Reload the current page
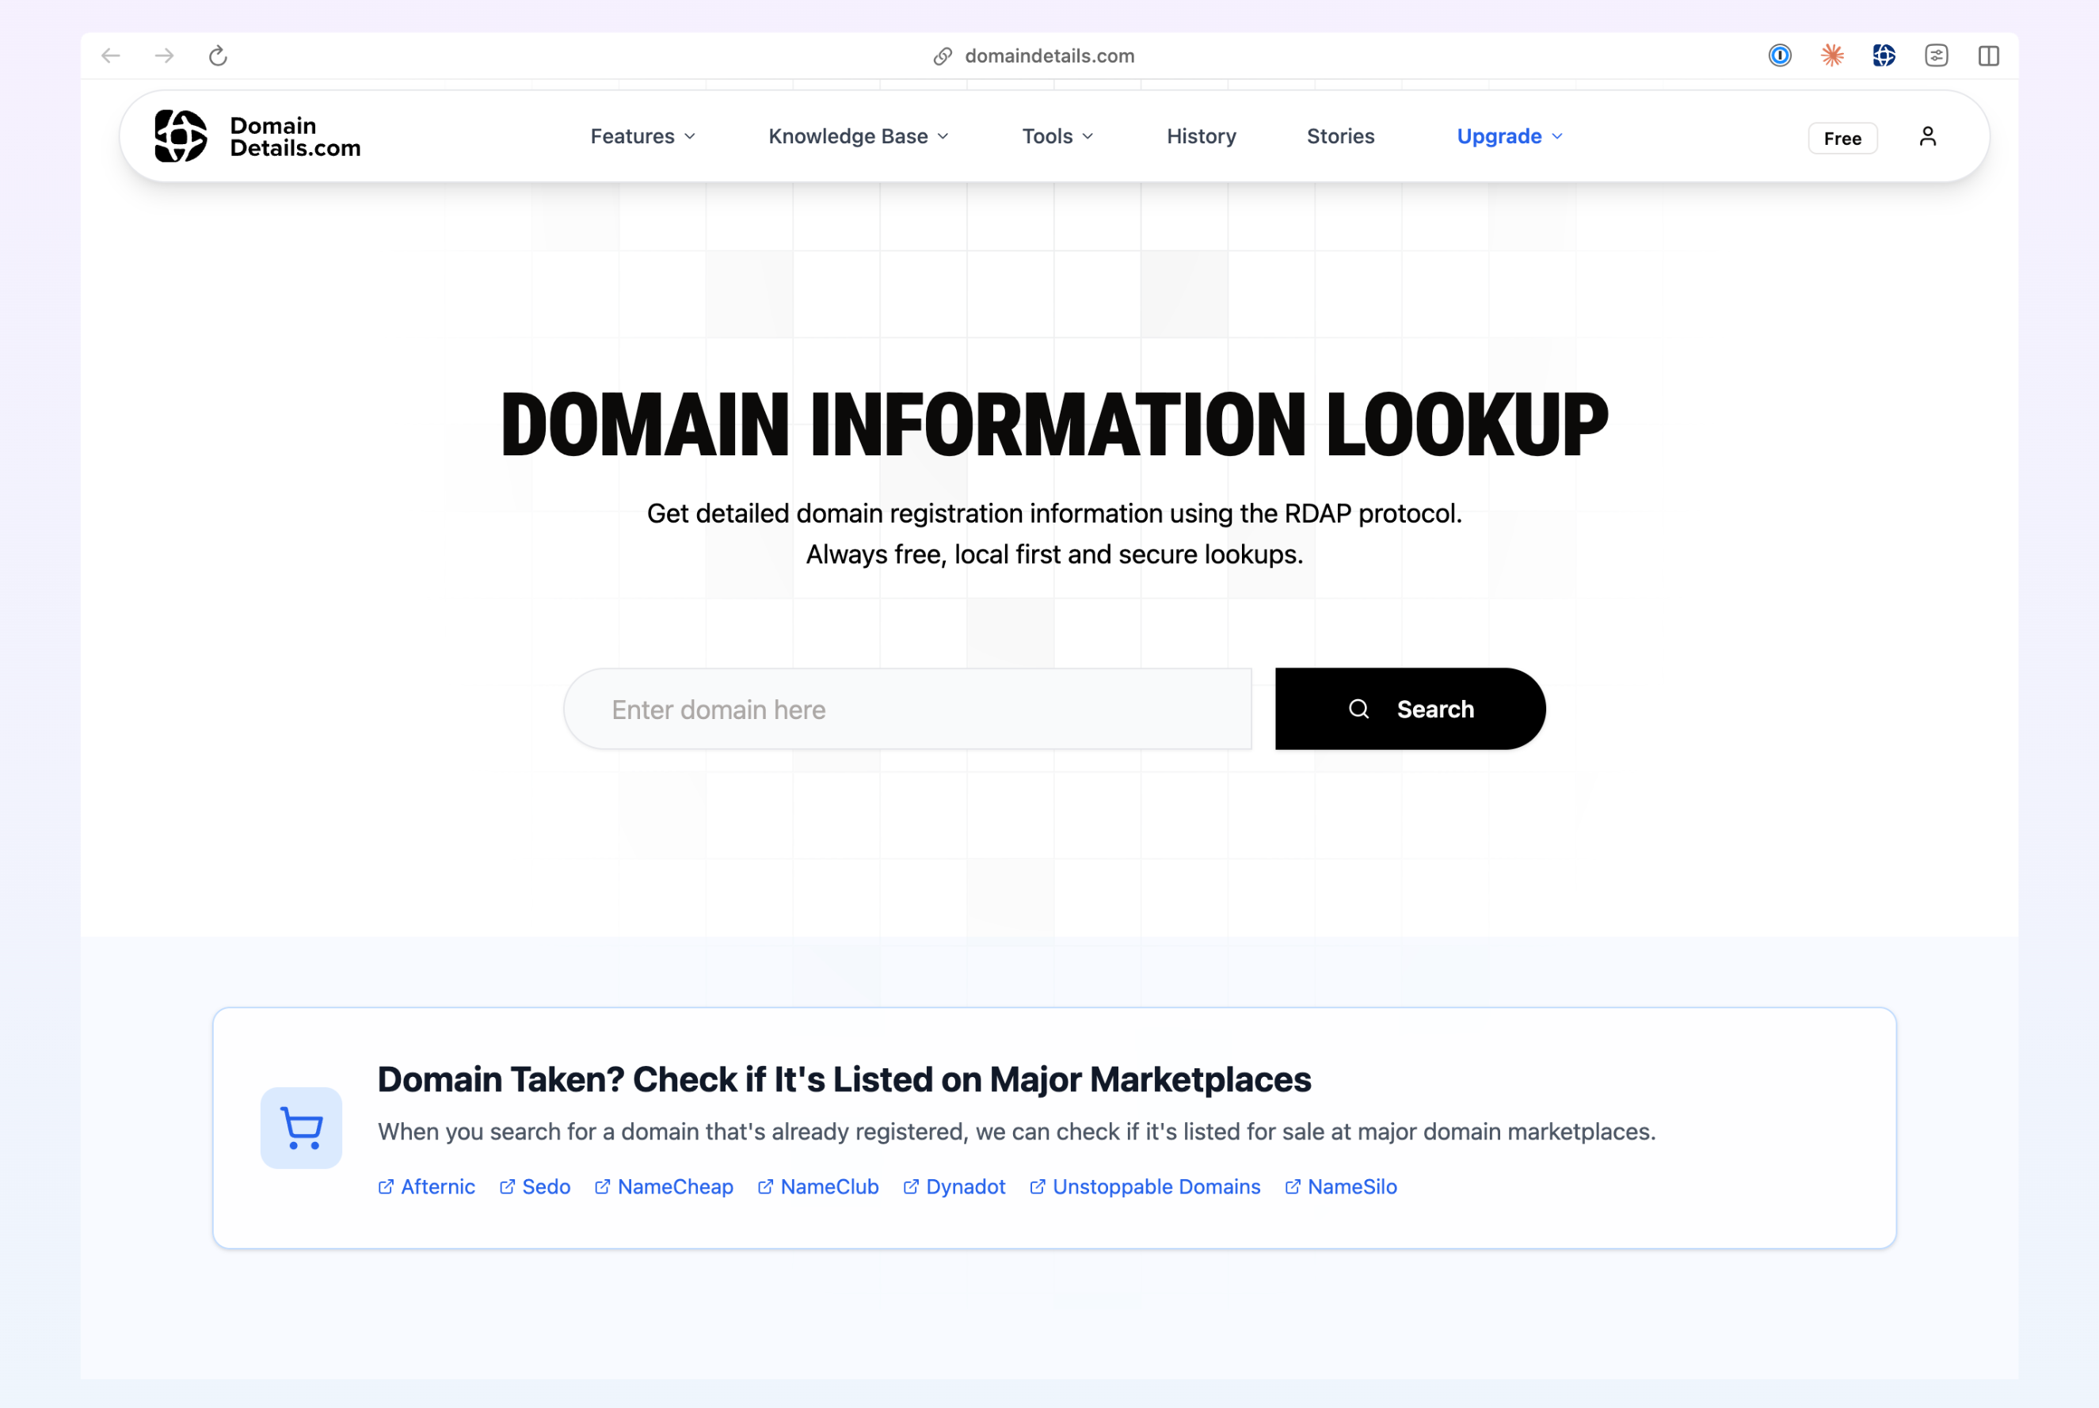2099x1408 pixels. click(x=219, y=55)
